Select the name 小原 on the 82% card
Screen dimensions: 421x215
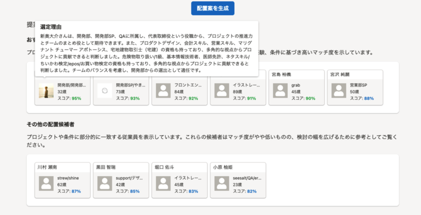click(217, 167)
